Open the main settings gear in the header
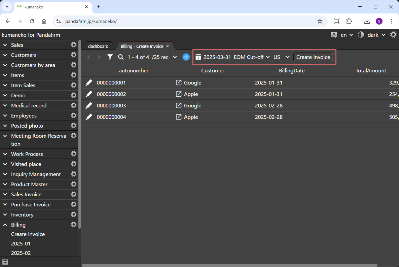The height and width of the screenshot is (267, 399). (393, 35)
